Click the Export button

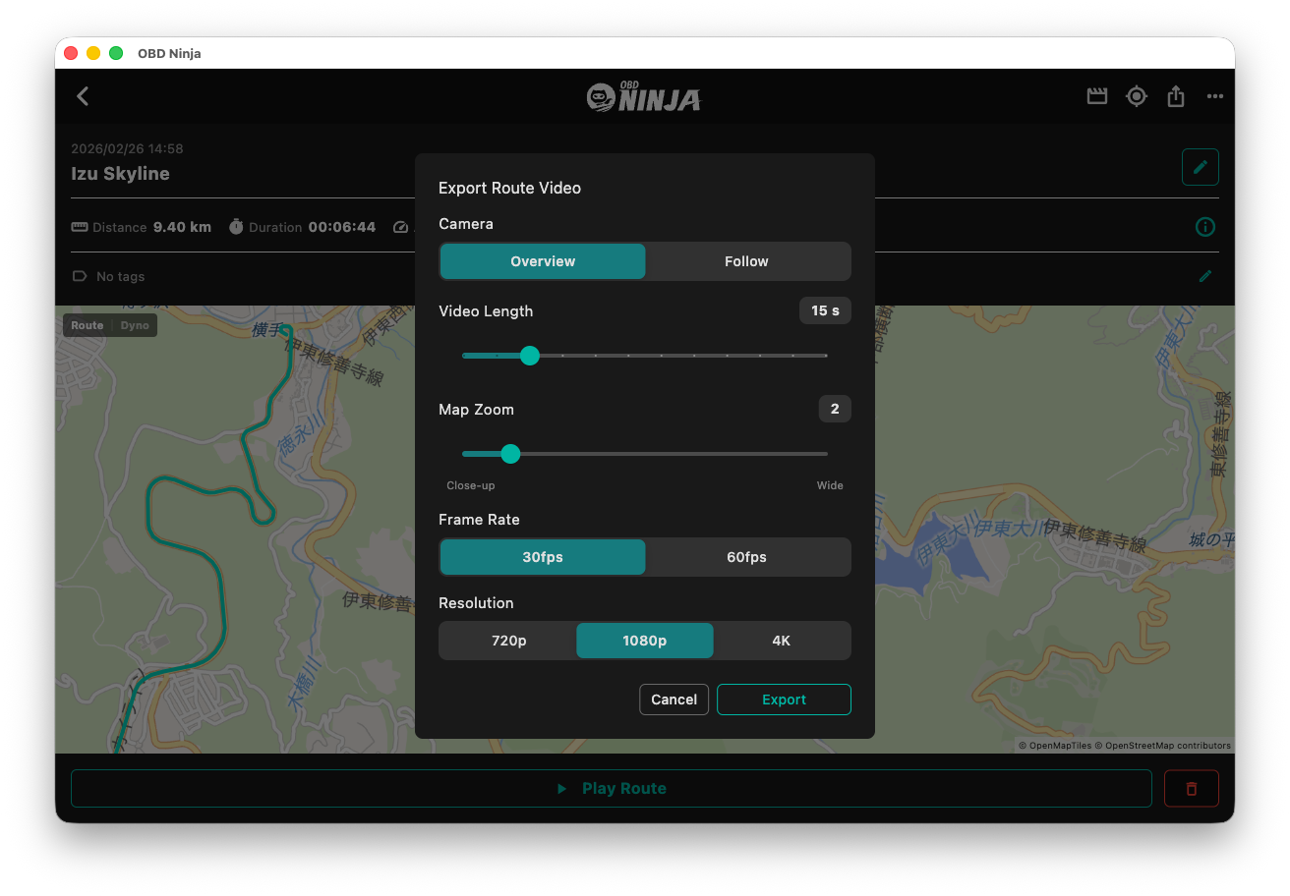coord(784,700)
